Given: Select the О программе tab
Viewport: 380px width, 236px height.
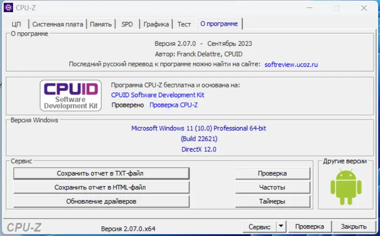Looking at the screenshot, I should pyautogui.click(x=219, y=24).
